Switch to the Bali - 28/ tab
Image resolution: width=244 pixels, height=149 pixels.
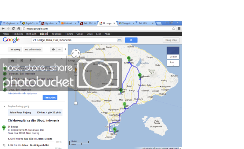coord(87,23)
